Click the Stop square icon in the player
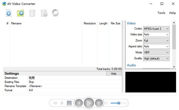This screenshot has width=179, height=110. coord(69,103)
